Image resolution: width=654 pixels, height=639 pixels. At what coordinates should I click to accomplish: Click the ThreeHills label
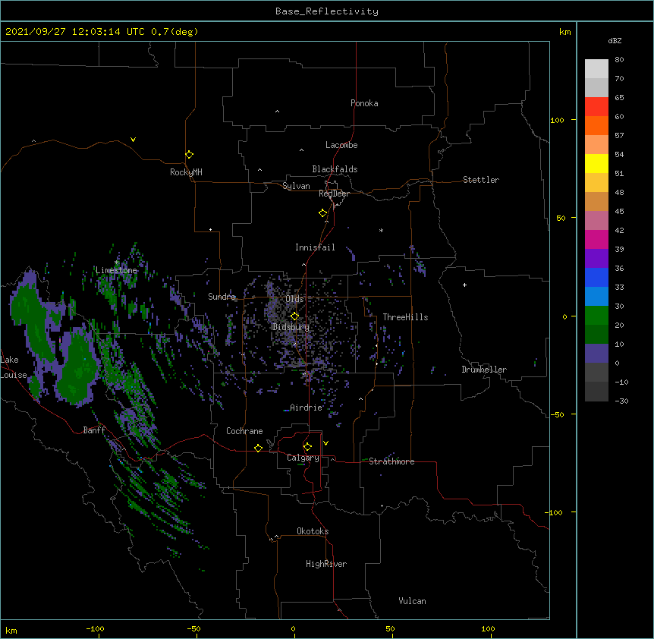(x=405, y=317)
